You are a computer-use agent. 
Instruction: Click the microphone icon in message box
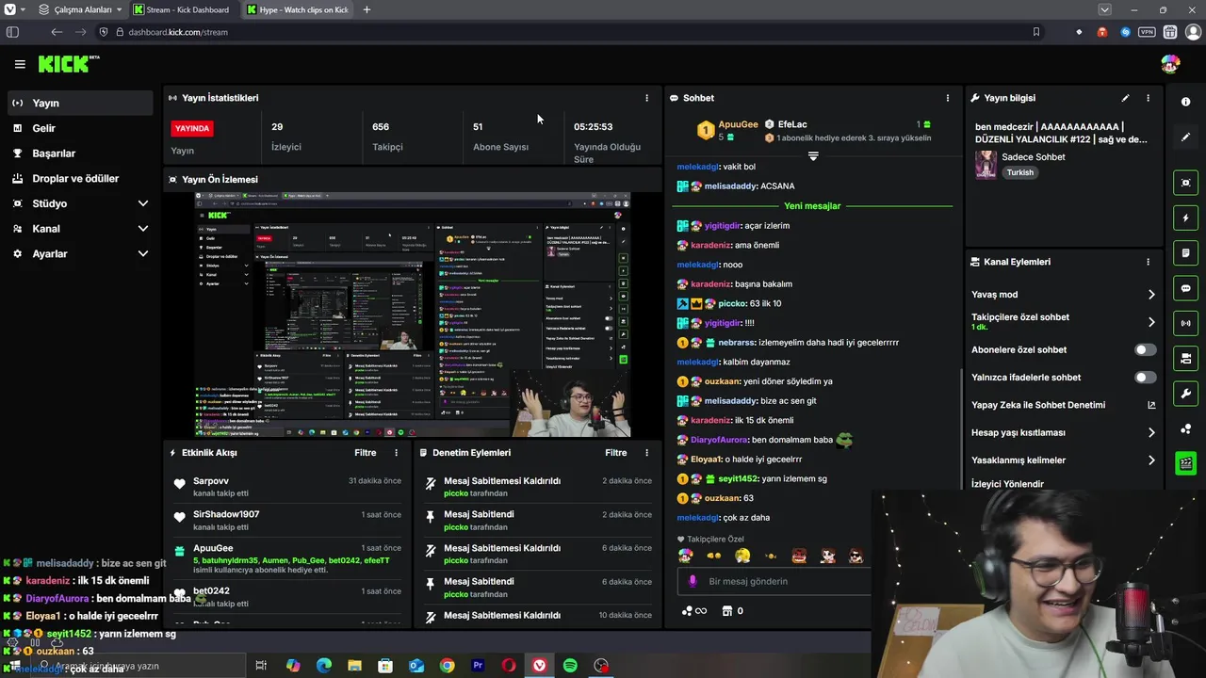pos(693,581)
